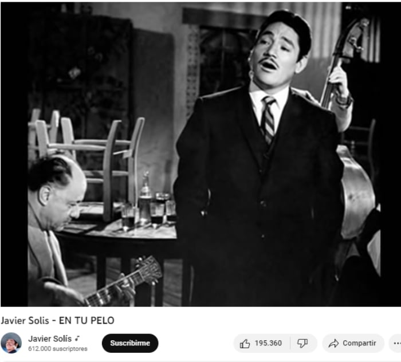Click the video player to pause playback
401x362 pixels.
pos(200,154)
